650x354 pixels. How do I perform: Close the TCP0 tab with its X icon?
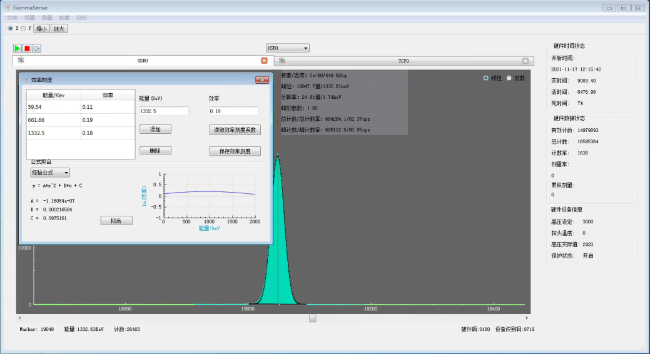(526, 61)
